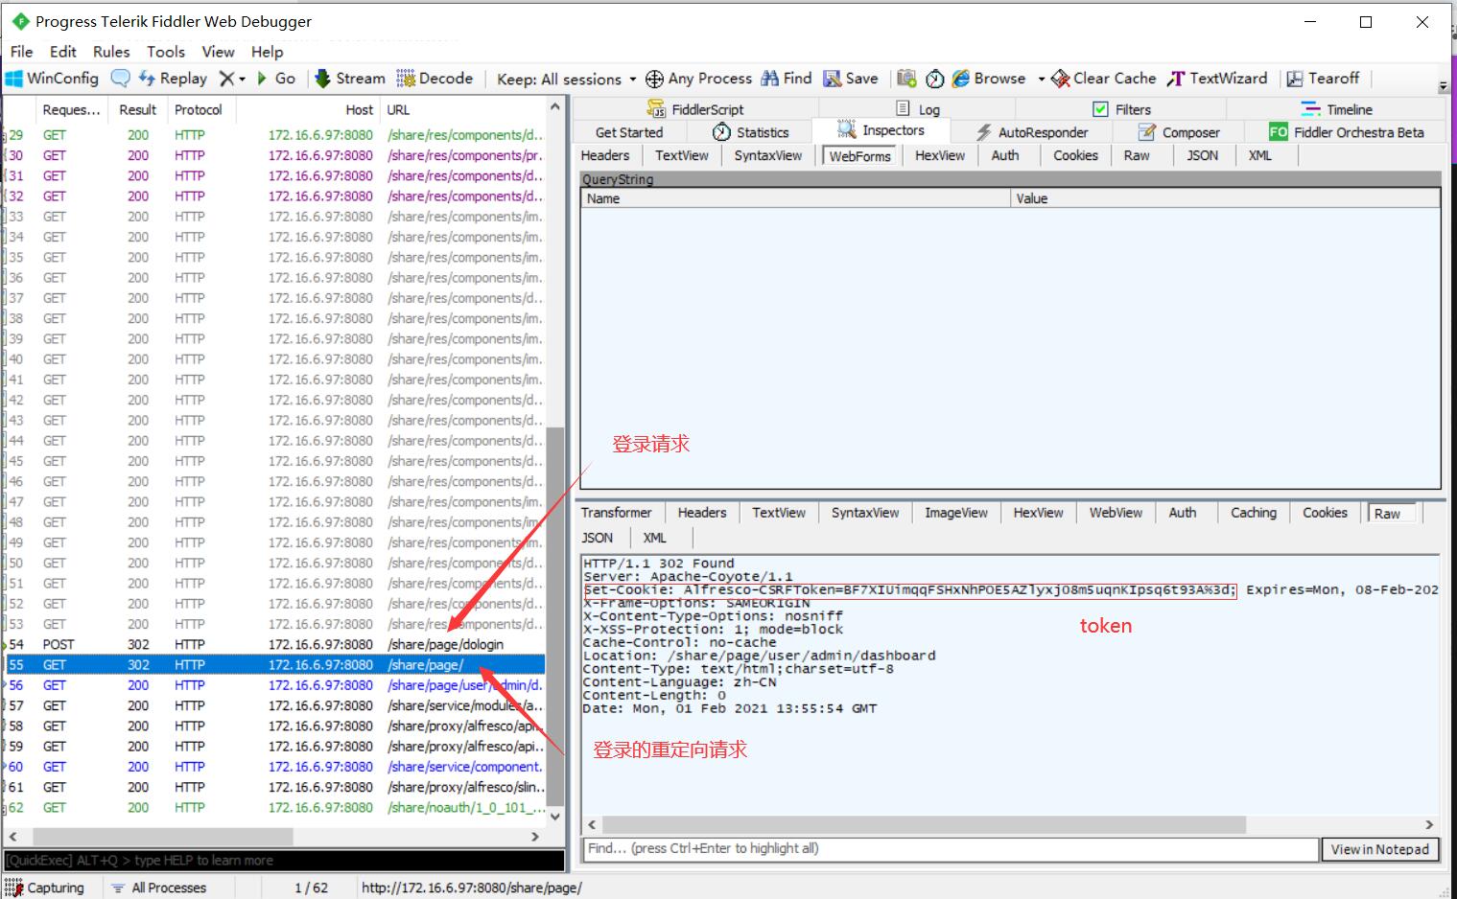Screen dimensions: 1457x899
Task: Select the request Headers inspector tab
Action: pos(605,155)
